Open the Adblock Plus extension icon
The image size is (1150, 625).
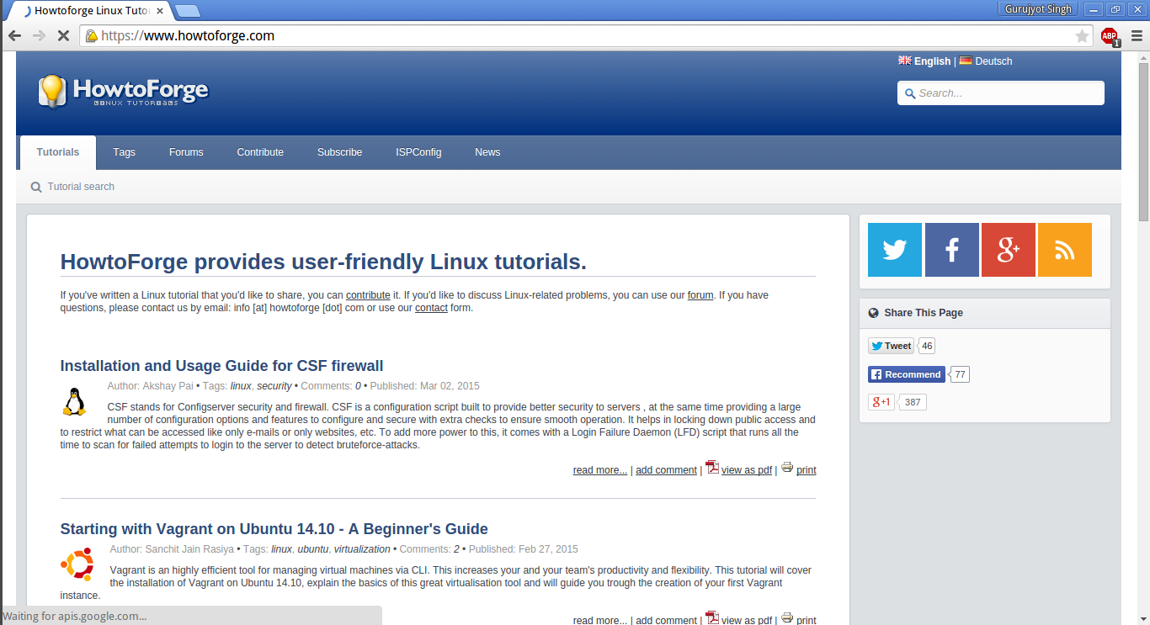coord(1109,36)
